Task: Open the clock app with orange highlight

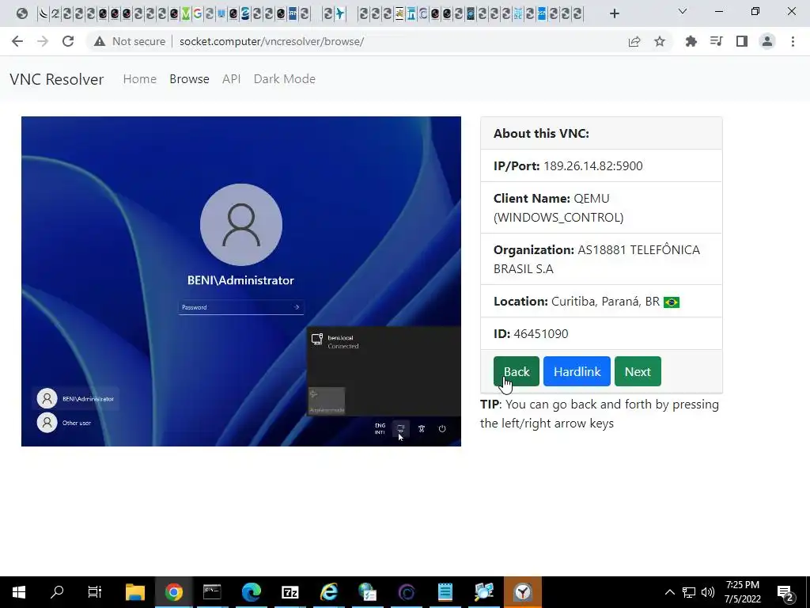Action: click(x=523, y=592)
